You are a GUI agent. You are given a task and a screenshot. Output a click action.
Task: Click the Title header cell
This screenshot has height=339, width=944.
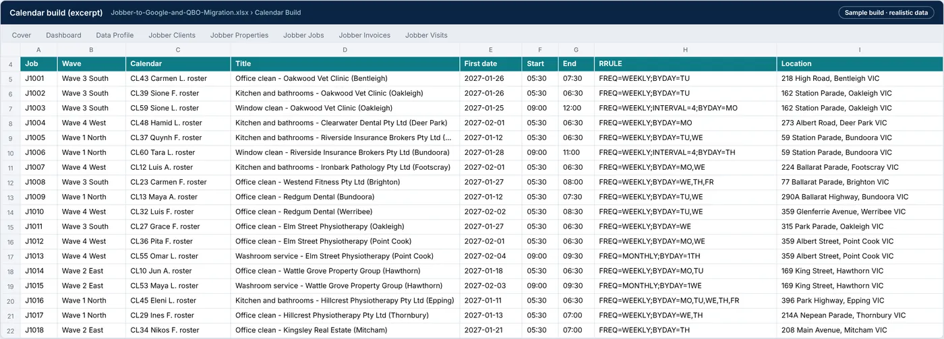pyautogui.click(x=345, y=64)
